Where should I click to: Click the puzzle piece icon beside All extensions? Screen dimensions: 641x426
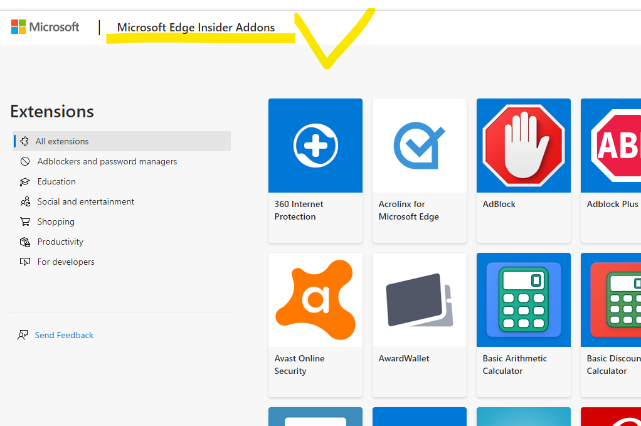tap(24, 141)
